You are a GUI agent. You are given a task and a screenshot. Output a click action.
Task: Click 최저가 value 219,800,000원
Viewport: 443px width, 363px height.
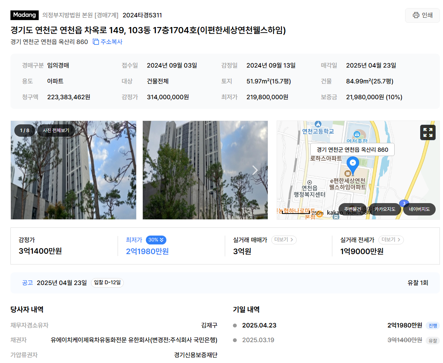(x=267, y=97)
